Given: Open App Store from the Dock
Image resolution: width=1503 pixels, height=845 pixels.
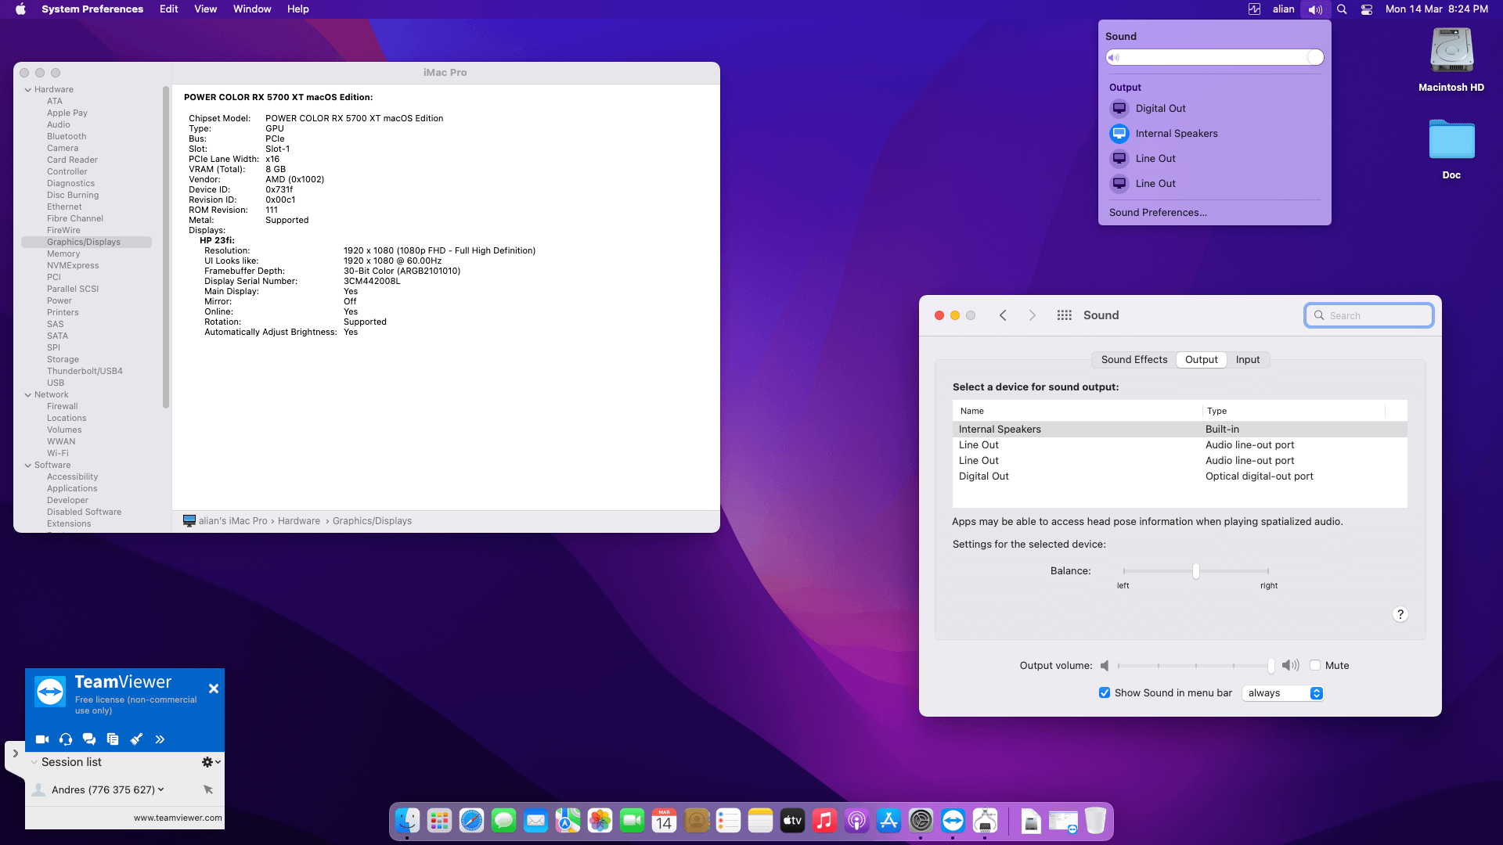Looking at the screenshot, I should tap(888, 821).
